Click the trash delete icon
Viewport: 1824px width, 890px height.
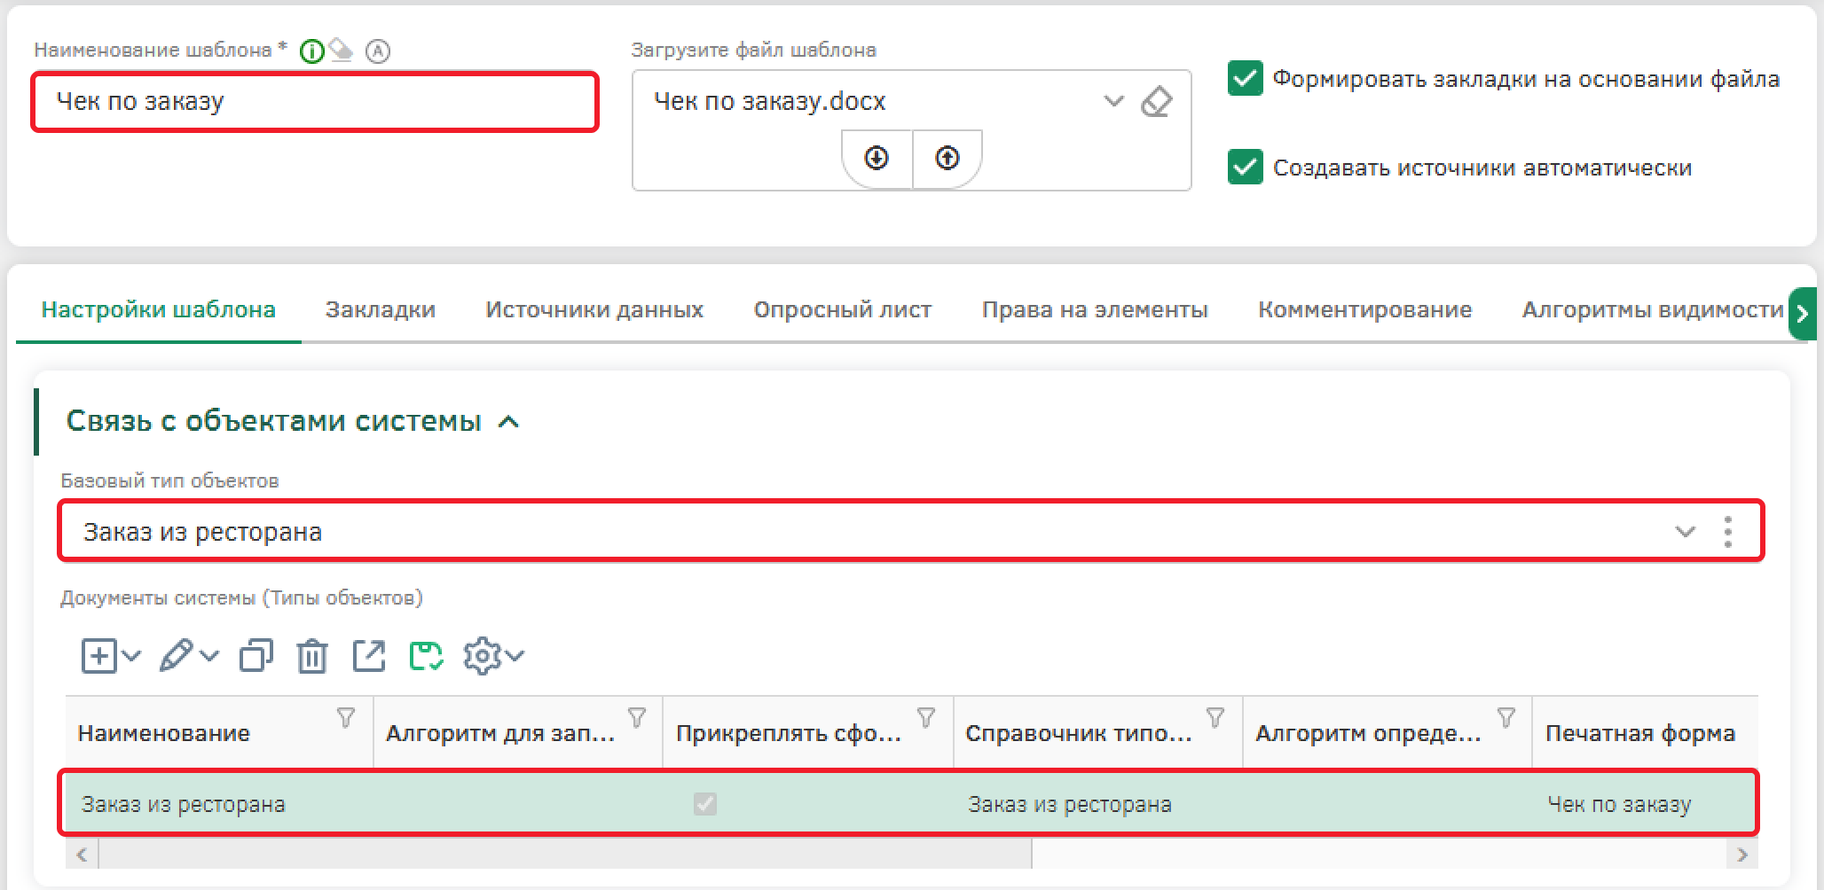pyautogui.click(x=312, y=656)
